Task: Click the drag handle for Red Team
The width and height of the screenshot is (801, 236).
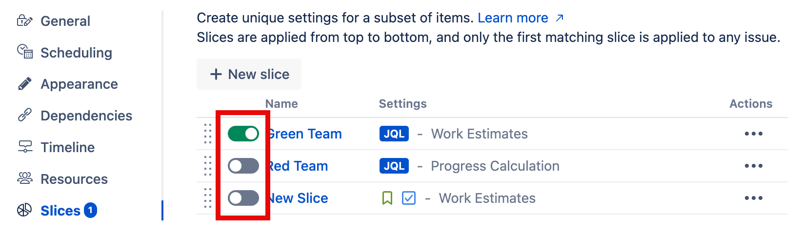Action: pyautogui.click(x=208, y=166)
